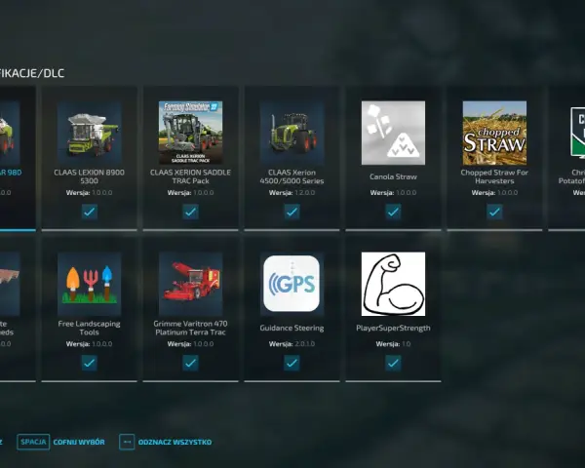This screenshot has height=468, width=585.
Task: Click the PlayerSuperStrength flexed arm icon
Action: tap(393, 284)
